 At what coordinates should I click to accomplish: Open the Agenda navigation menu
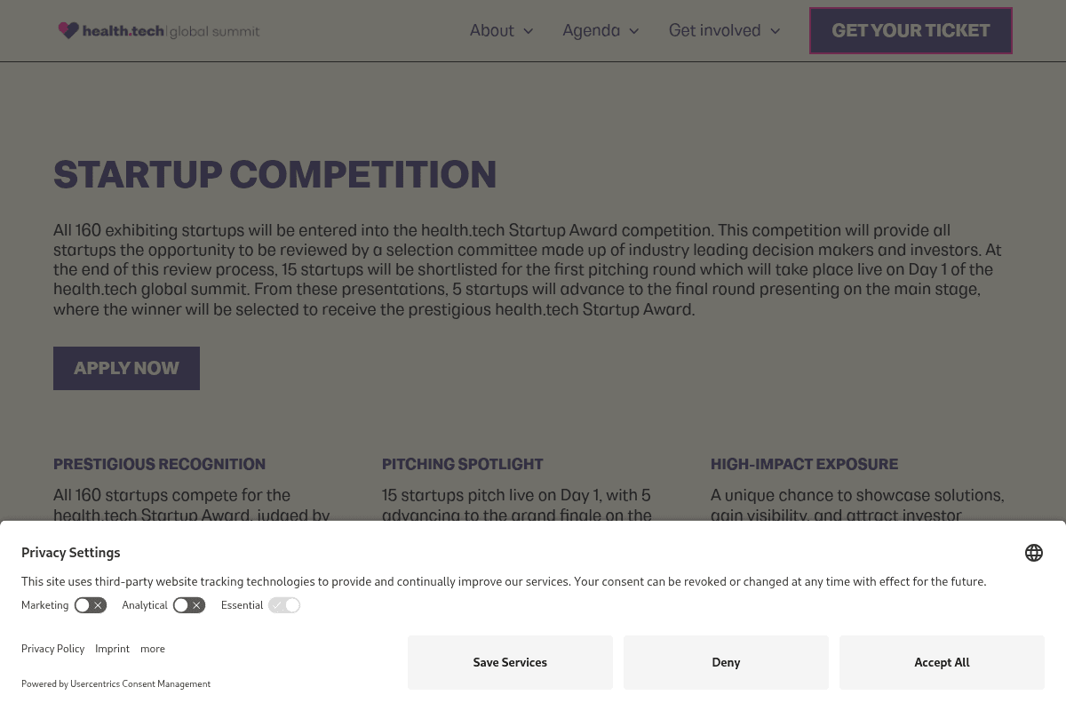tap(591, 30)
